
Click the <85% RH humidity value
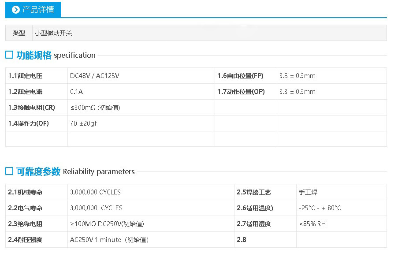pyautogui.click(x=312, y=224)
